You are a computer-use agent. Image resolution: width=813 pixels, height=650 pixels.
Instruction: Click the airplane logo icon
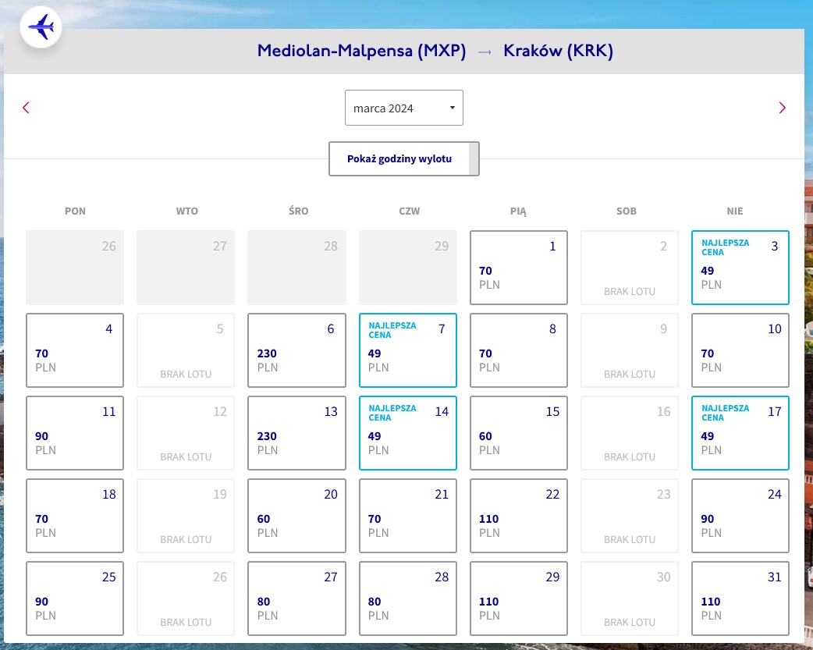[x=41, y=27]
